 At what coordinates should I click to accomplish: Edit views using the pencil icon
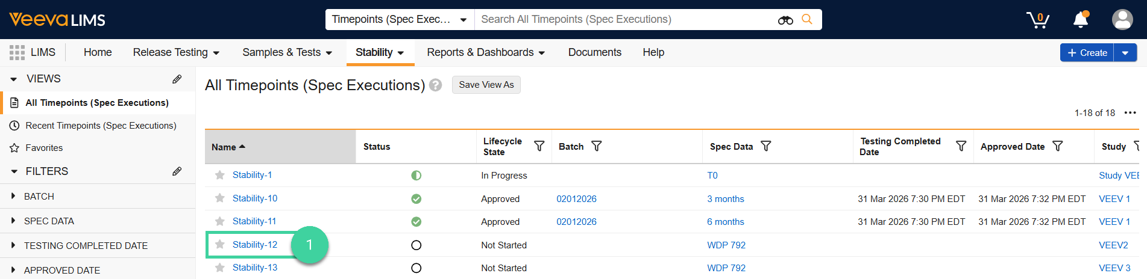[177, 79]
